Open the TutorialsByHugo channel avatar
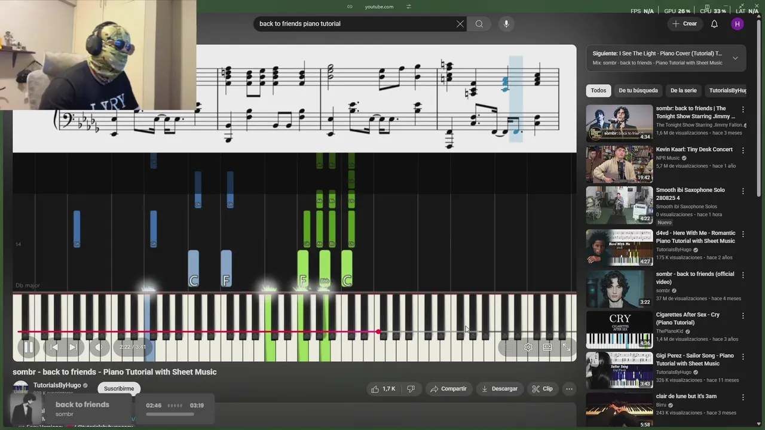Viewport: 765px width, 430px height. coord(21,387)
